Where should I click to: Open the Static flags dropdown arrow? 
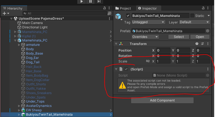pos(208,16)
